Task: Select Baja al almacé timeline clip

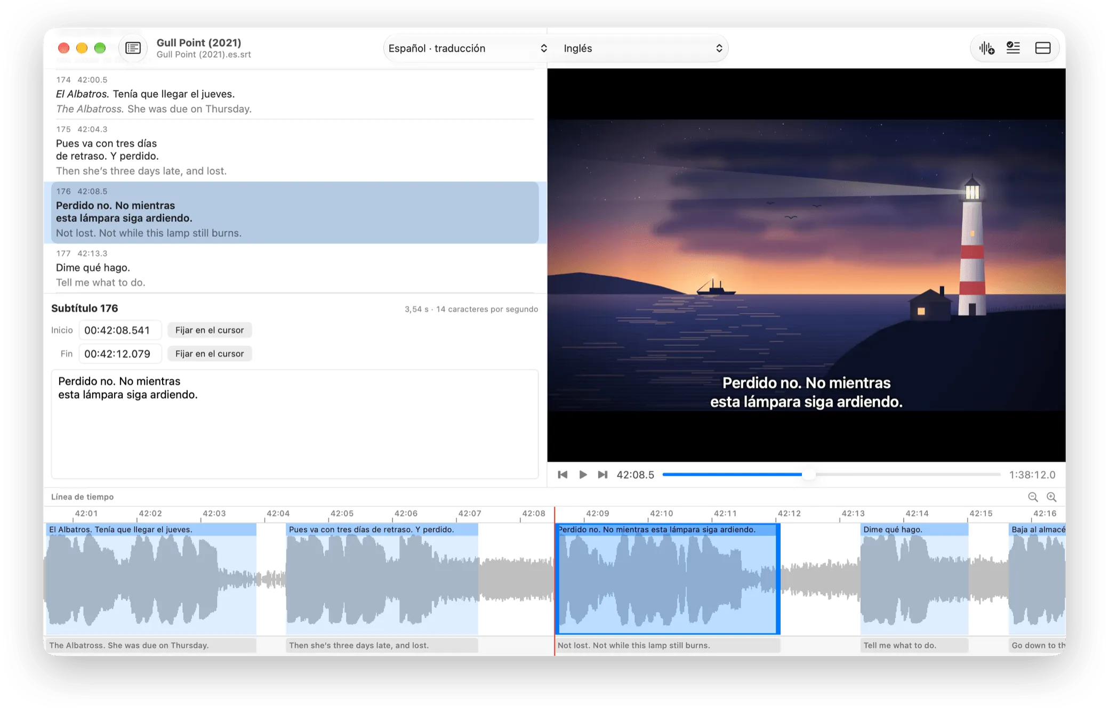Action: (1037, 579)
